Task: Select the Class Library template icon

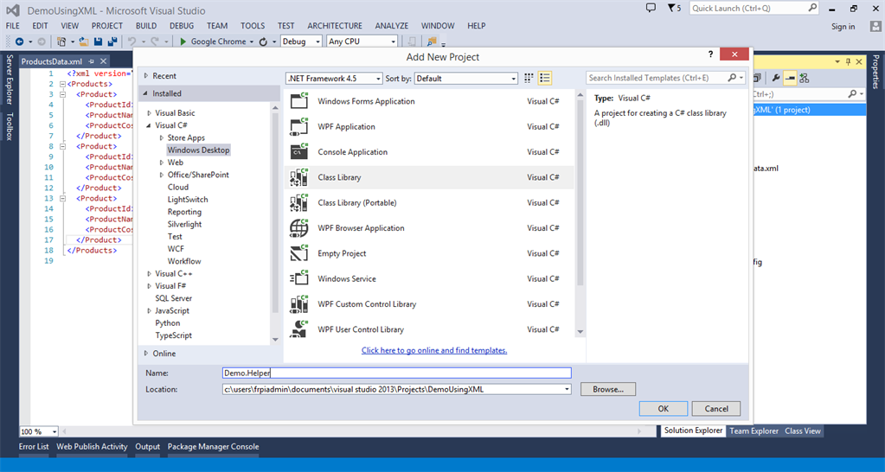Action: (299, 177)
